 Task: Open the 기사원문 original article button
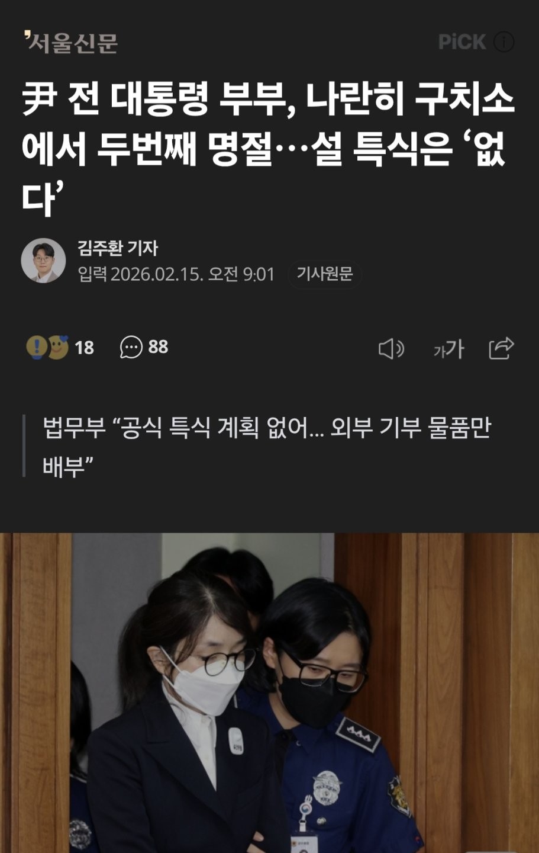tap(324, 274)
